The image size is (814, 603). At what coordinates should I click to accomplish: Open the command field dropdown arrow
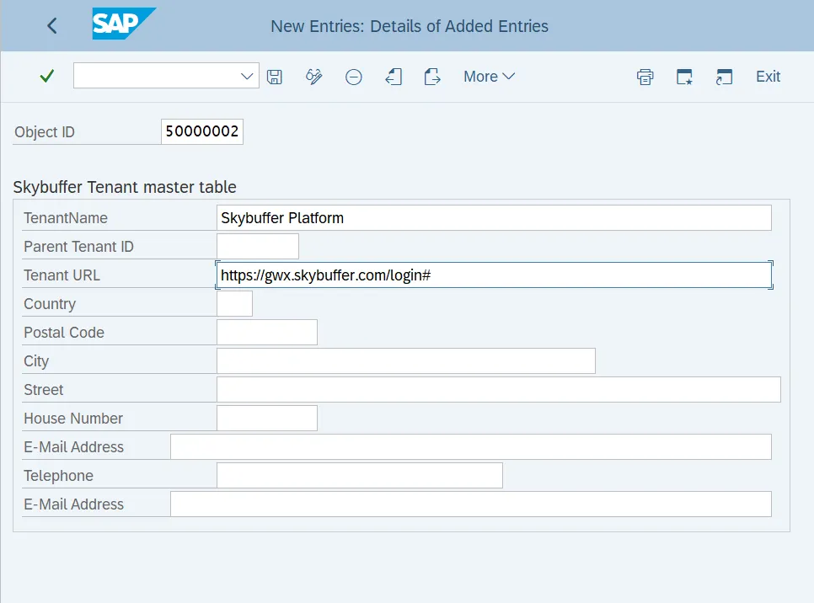247,77
